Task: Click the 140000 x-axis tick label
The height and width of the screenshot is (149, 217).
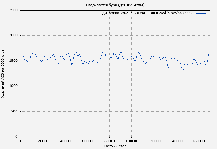Action: point(176,141)
